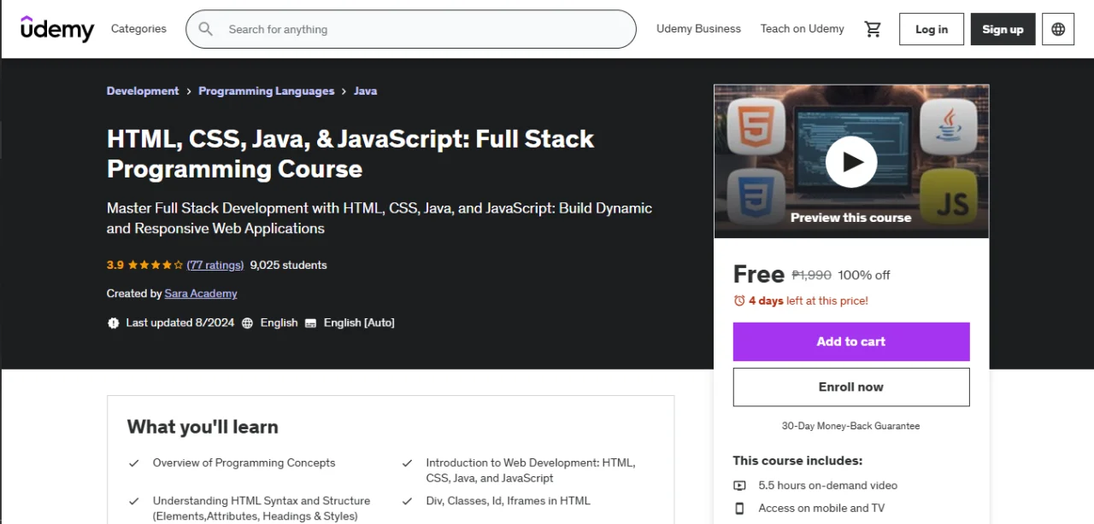Click Understanding HTML Syntax and Structure item
This screenshot has width=1094, height=524.
(262, 509)
